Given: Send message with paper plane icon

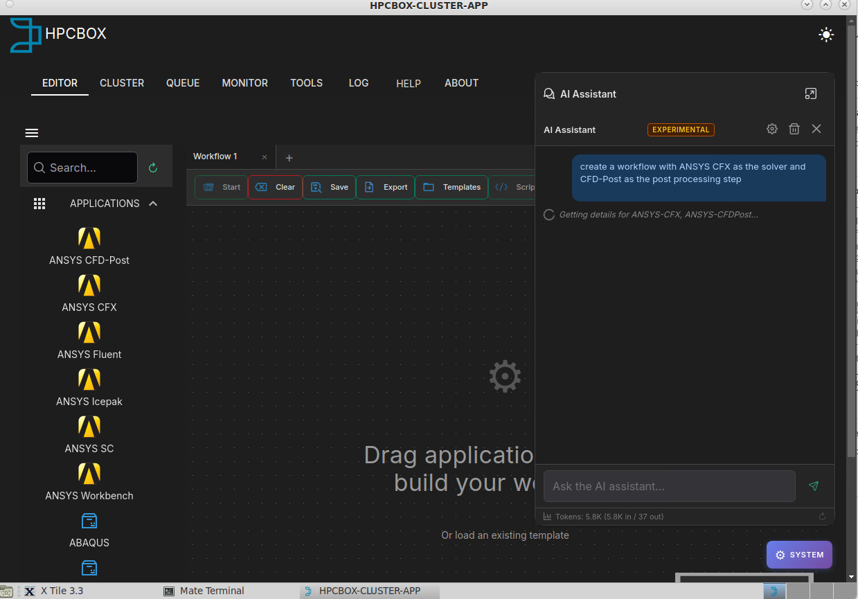Looking at the screenshot, I should click(814, 486).
